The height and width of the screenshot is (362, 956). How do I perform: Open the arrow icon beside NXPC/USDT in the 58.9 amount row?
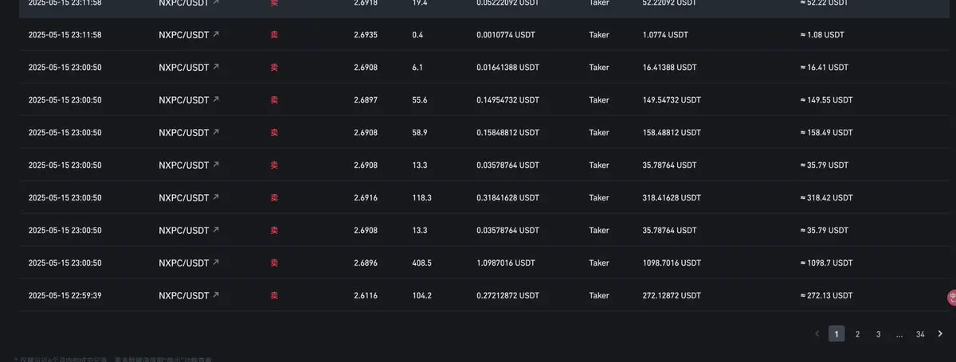point(216,133)
